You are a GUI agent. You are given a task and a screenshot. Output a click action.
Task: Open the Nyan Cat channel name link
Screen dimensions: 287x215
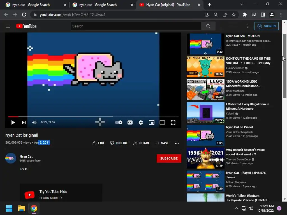(x=26, y=156)
